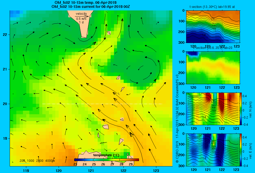255x173 pixels.
Task: Open the eastward velocity section plot
Action: pyautogui.click(x=213, y=150)
